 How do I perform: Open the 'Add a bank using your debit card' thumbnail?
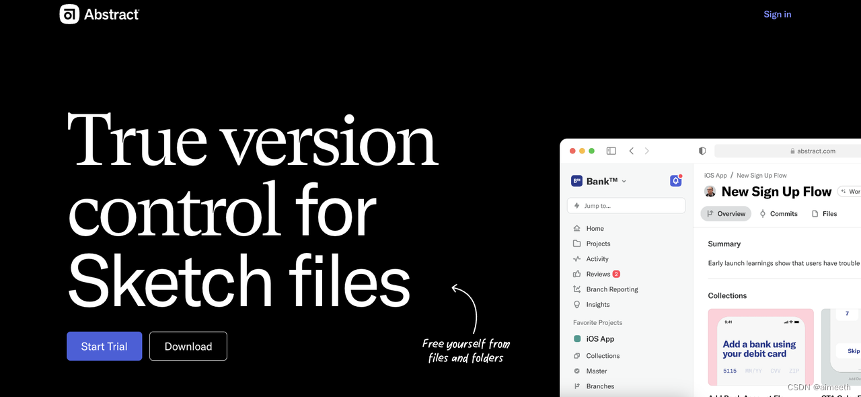(x=761, y=347)
